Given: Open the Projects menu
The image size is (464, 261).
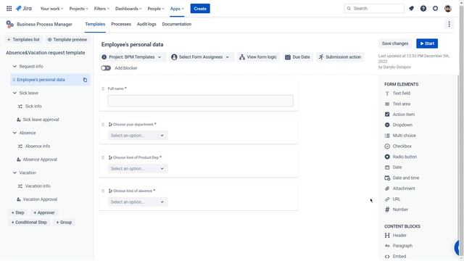Looking at the screenshot, I should pos(78,9).
